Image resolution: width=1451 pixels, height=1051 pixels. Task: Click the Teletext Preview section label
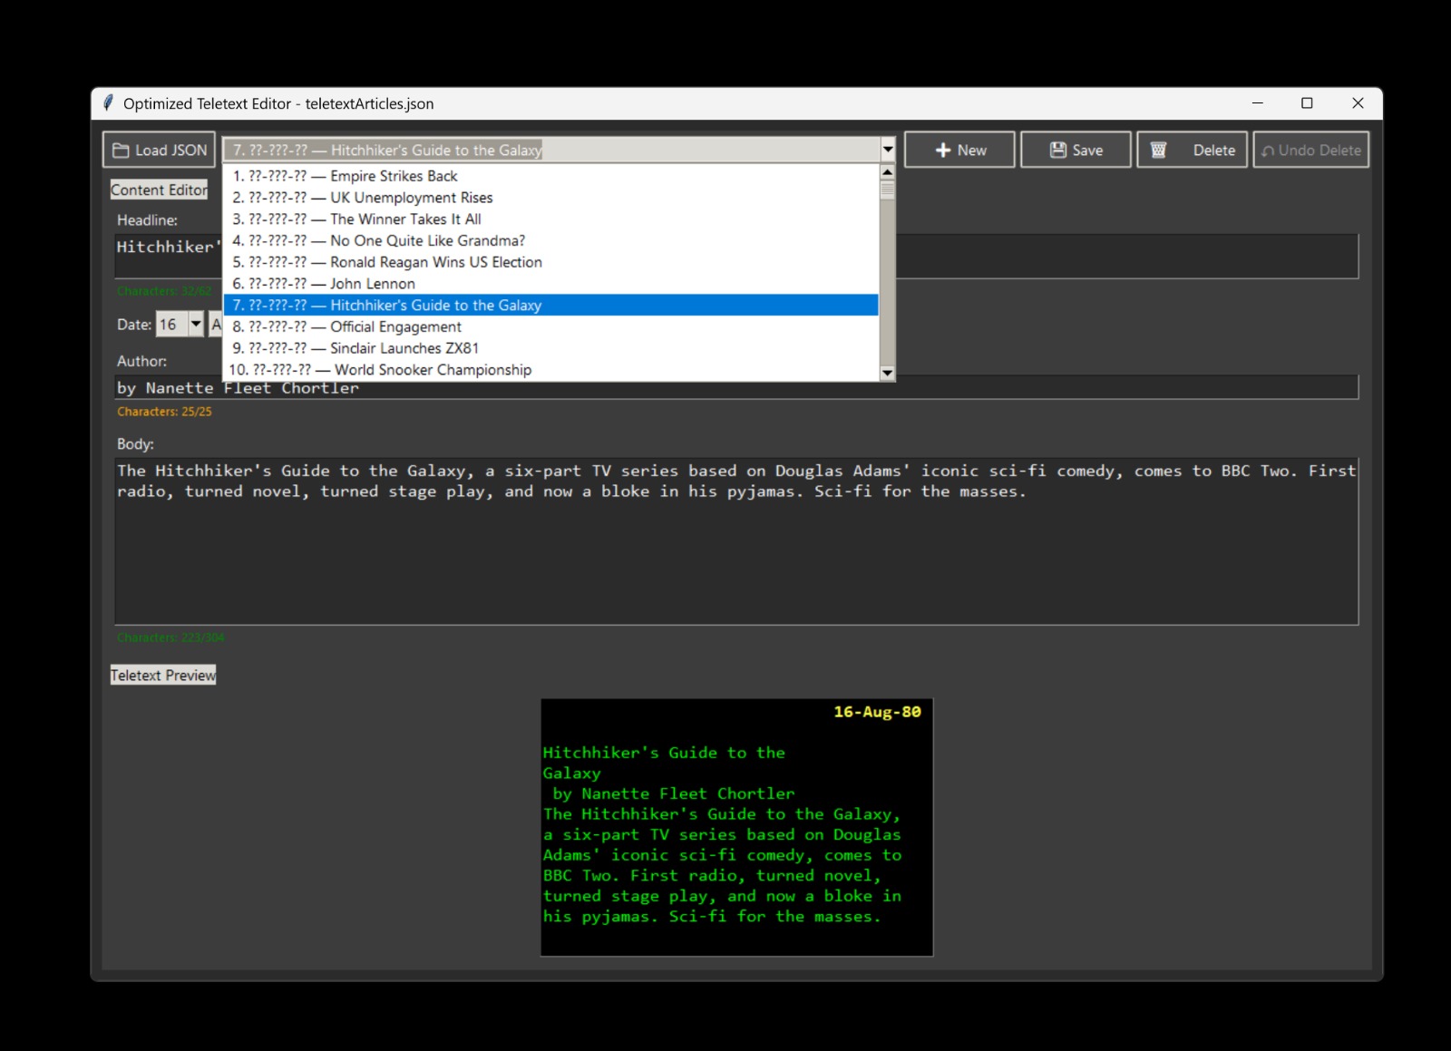pos(163,675)
